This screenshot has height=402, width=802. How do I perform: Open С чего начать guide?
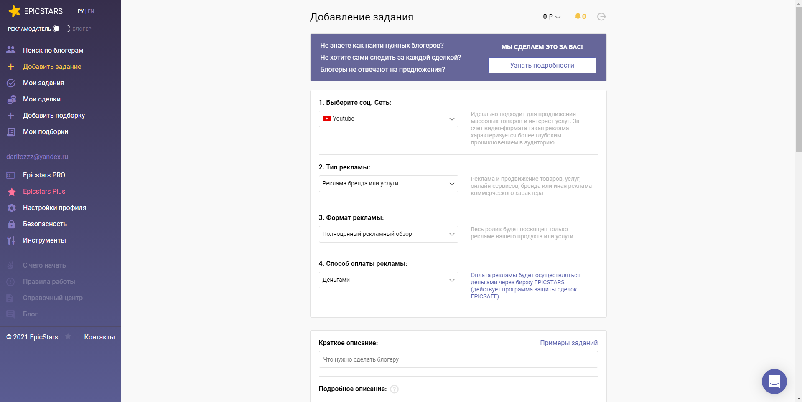click(x=44, y=265)
